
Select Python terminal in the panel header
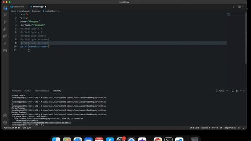220,91
